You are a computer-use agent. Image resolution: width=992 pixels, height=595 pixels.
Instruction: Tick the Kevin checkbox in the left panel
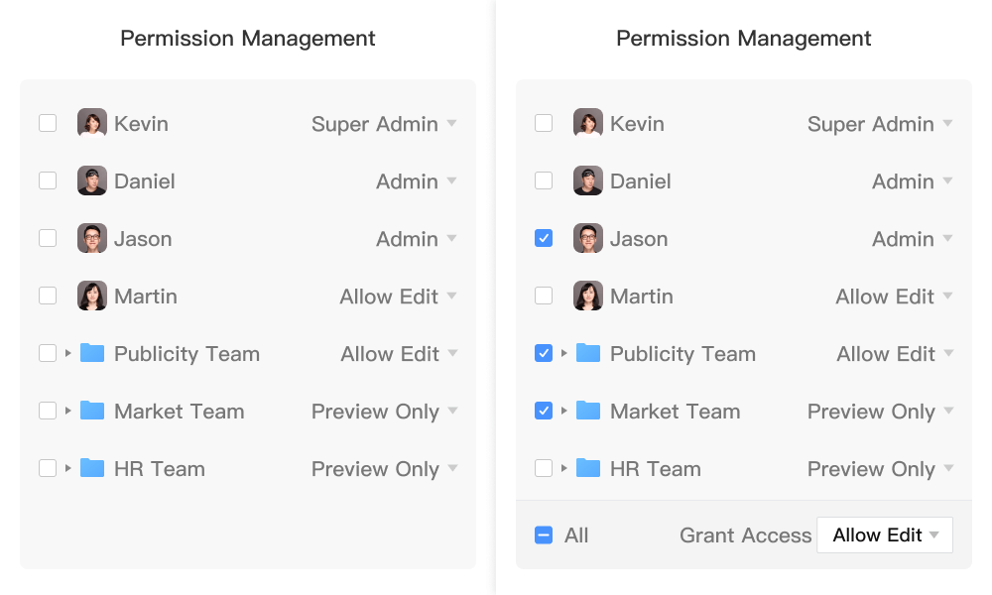(x=48, y=123)
